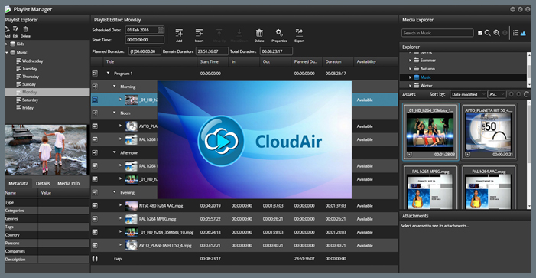Select the Winter folder in Explorer
Viewport: 536px width, 278px height.
click(x=426, y=86)
